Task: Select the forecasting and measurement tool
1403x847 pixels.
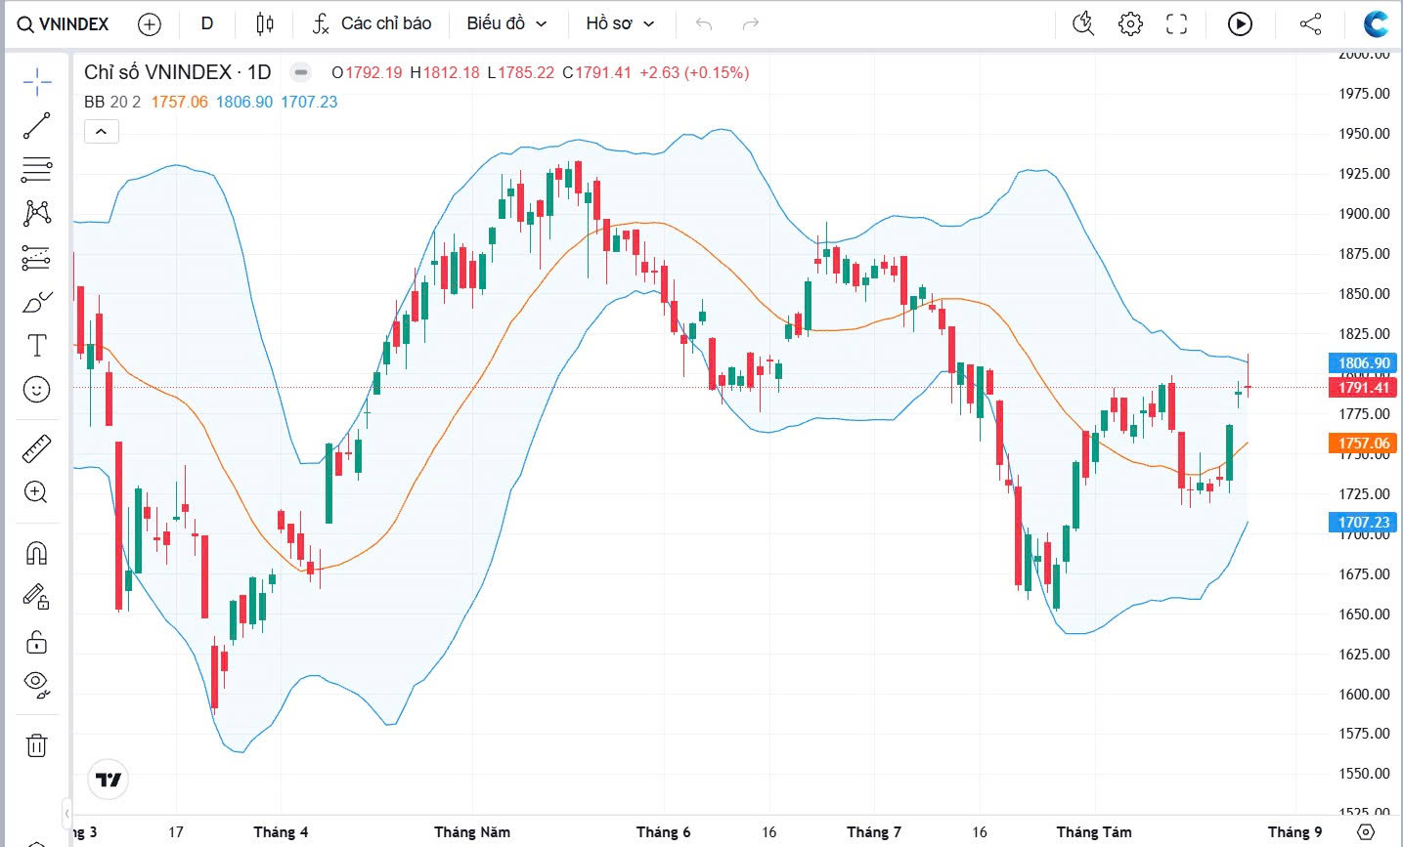Action: (x=36, y=258)
